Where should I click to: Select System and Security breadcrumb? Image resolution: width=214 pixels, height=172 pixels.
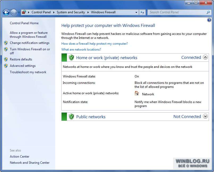(x=71, y=12)
